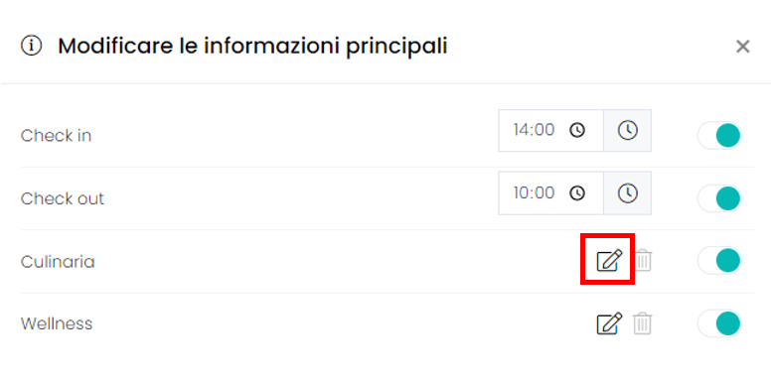
Task: Open the Check in time picker clock button
Action: pyautogui.click(x=627, y=131)
